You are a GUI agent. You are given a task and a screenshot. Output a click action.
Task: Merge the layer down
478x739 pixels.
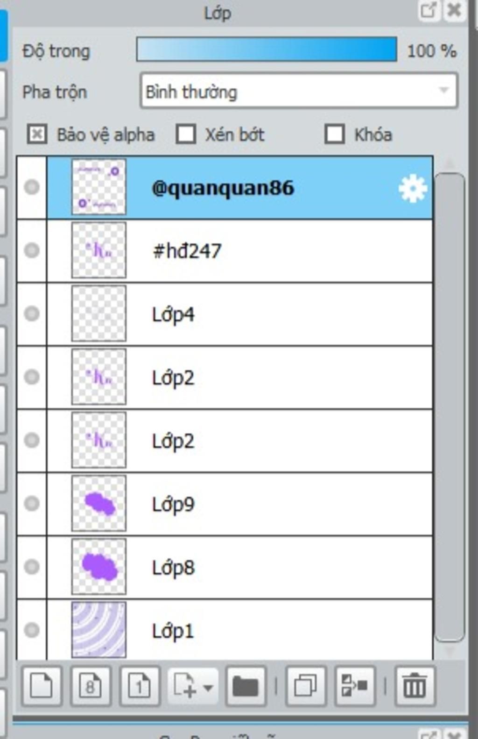point(354,686)
